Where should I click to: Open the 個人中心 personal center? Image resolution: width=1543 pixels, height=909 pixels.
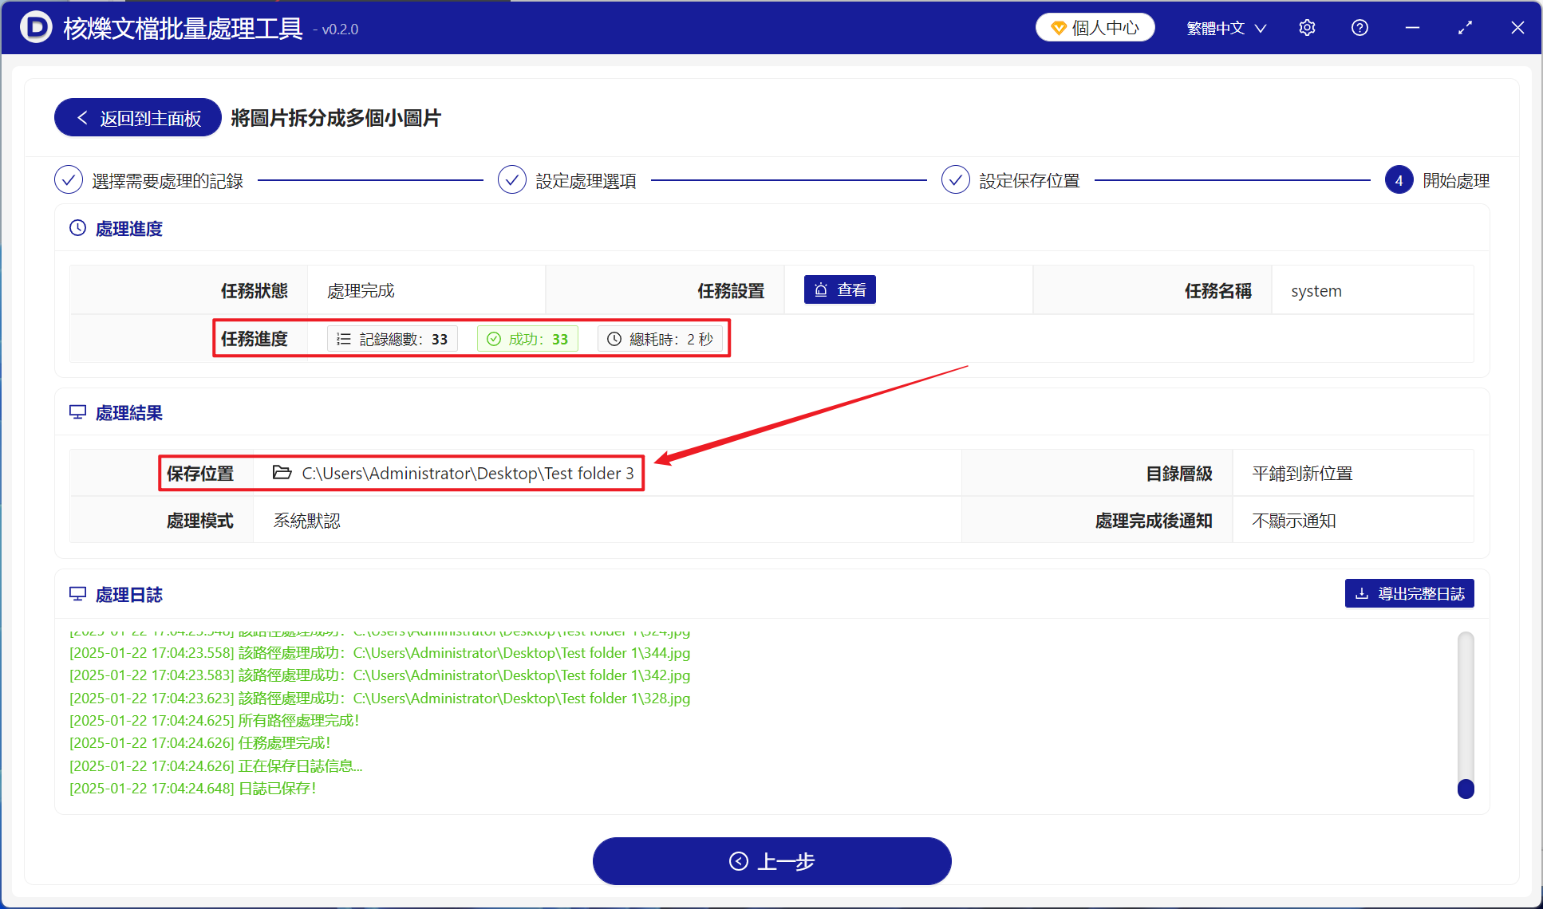click(x=1095, y=28)
